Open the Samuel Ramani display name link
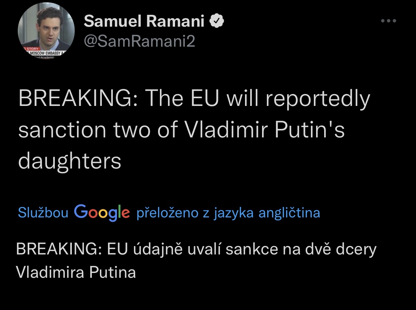The width and height of the screenshot is (416, 310). click(x=144, y=22)
